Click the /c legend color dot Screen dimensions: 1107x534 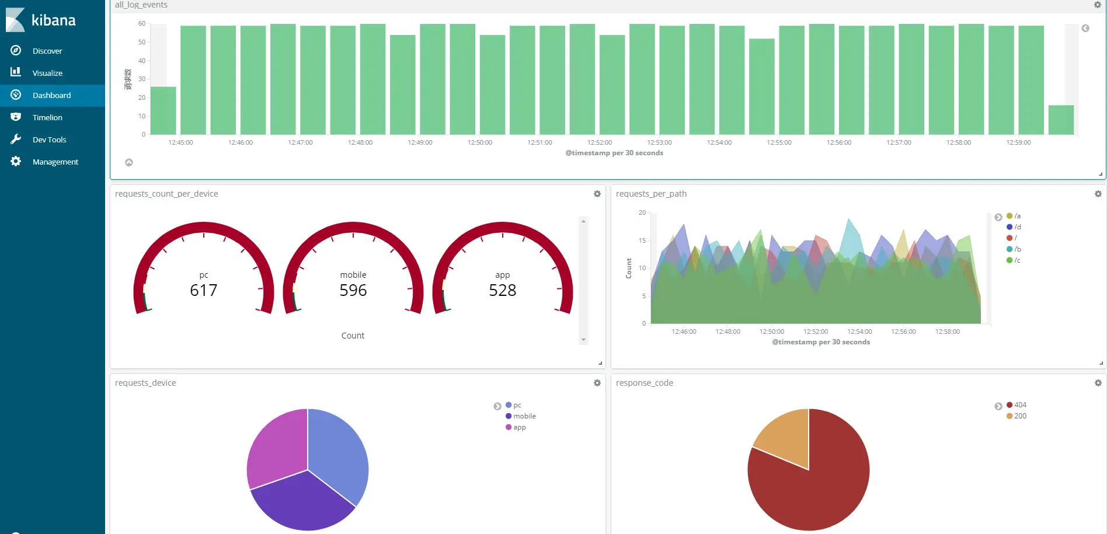[1009, 260]
